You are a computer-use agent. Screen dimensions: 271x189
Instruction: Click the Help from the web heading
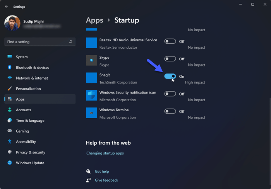(108, 143)
